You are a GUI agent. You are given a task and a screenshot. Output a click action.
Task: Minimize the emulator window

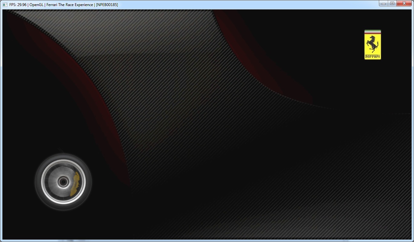383,4
